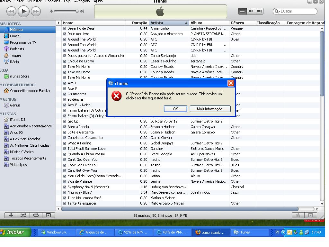Image resolution: width=329 pixels, height=247 pixels.
Task: Sort by Álbum column header
Action: pyautogui.click(x=209, y=23)
